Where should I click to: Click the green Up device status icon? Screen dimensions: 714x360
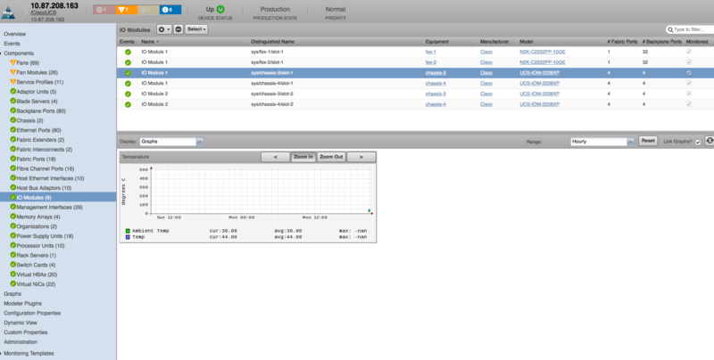pos(220,9)
